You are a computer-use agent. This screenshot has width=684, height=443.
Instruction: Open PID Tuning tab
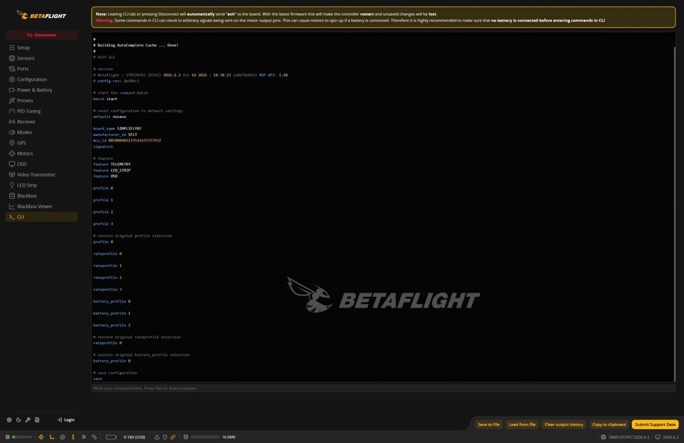[41, 111]
